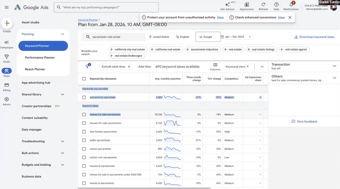Click View link for enhanced conversions
Screen dimensions: 340x189
click(281, 18)
